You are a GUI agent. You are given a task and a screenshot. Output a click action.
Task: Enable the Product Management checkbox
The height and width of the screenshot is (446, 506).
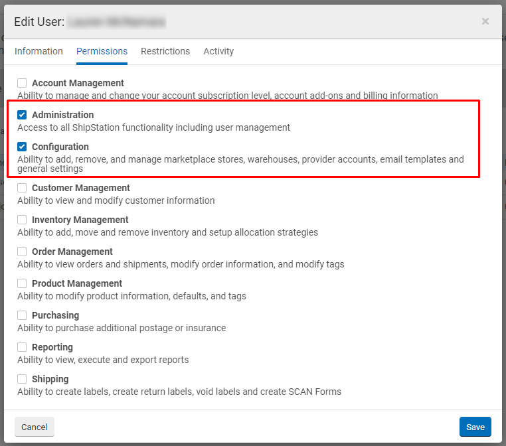[x=22, y=283]
